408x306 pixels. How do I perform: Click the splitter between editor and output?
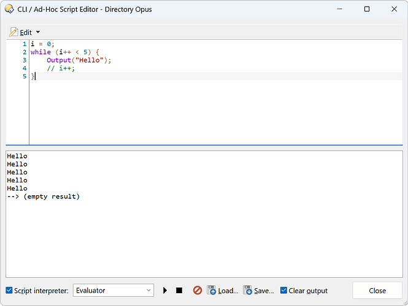[x=204, y=147]
